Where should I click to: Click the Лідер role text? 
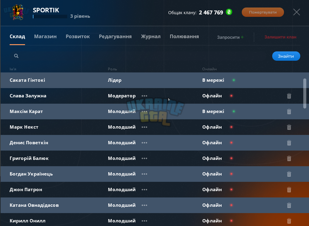point(115,80)
